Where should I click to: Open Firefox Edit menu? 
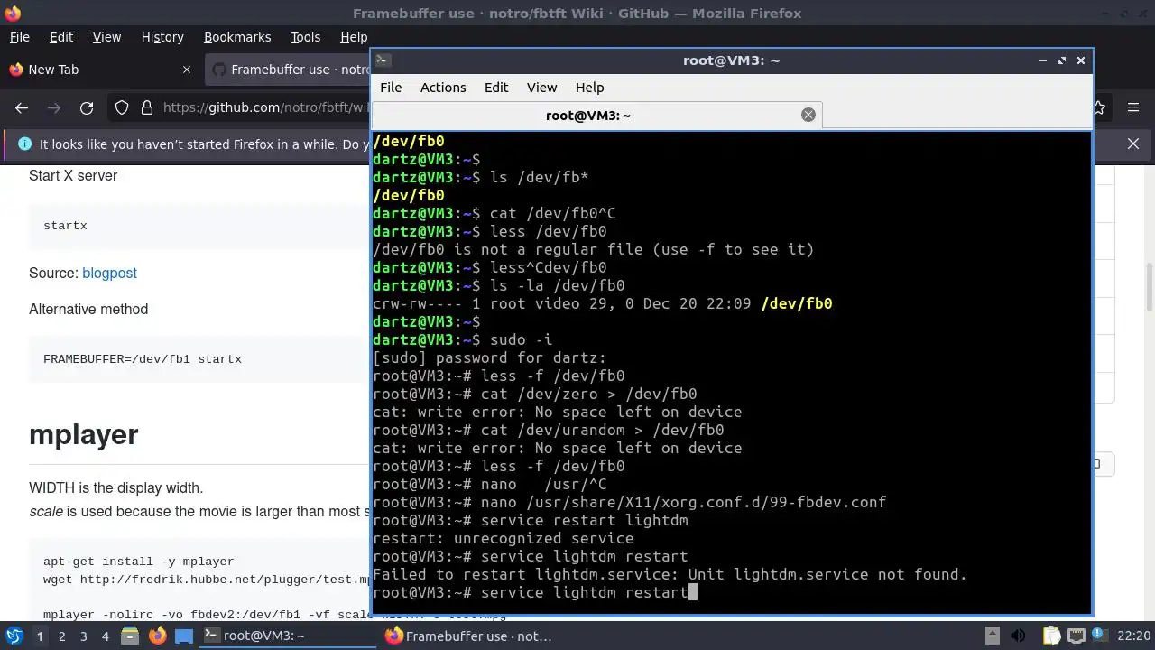61,37
